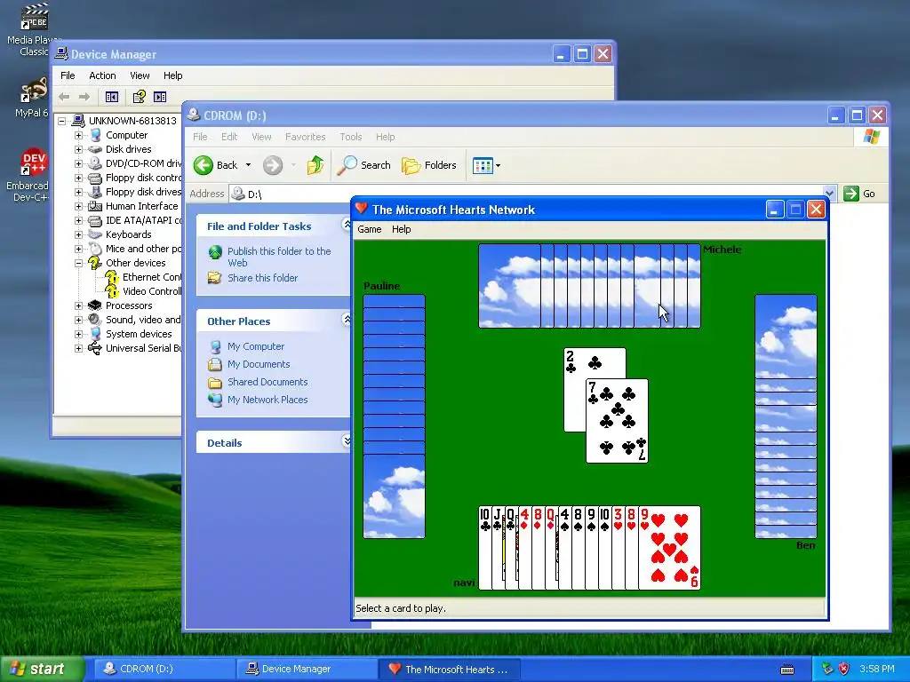Select the Video Controller device entry
Image resolution: width=910 pixels, height=682 pixels.
point(151,291)
